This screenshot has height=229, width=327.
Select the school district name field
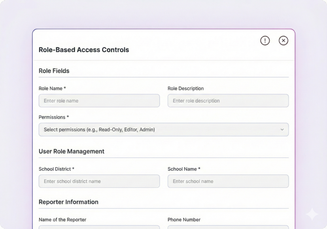(99, 181)
